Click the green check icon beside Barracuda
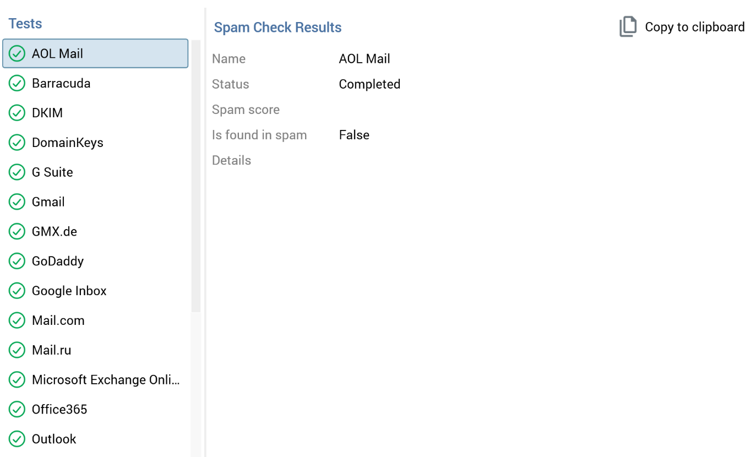The width and height of the screenshot is (751, 457). pos(17,83)
